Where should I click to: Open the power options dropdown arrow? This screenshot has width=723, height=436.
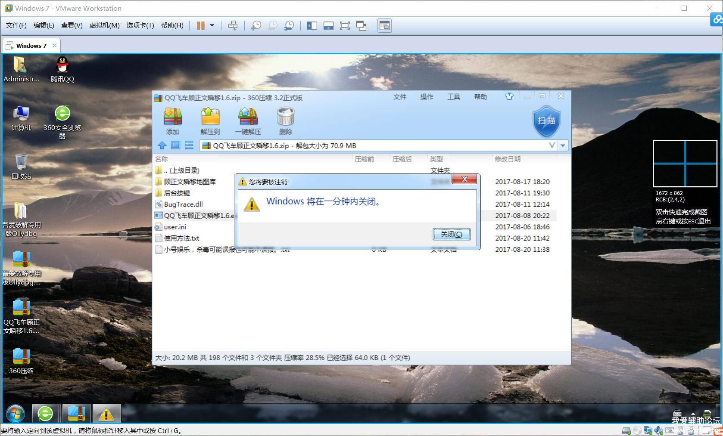coord(212,25)
